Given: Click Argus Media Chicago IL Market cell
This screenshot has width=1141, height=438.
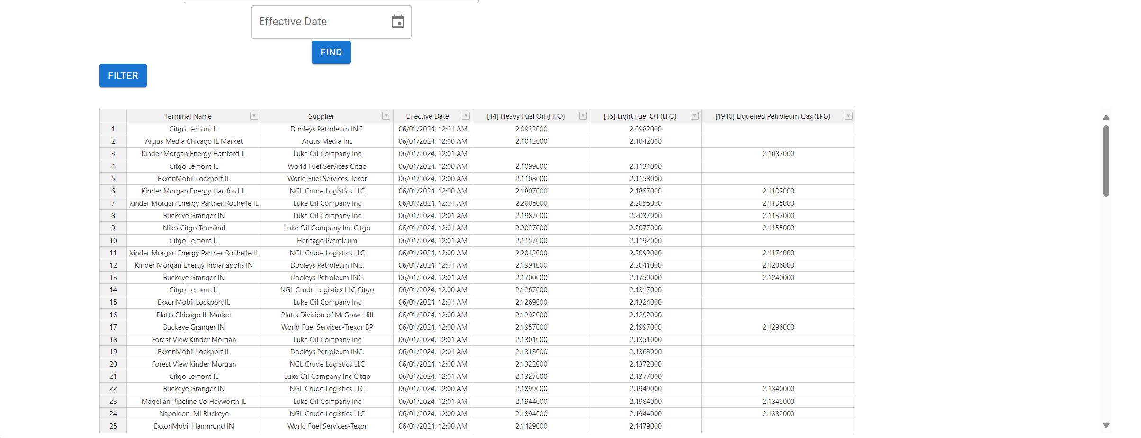Looking at the screenshot, I should click(194, 141).
